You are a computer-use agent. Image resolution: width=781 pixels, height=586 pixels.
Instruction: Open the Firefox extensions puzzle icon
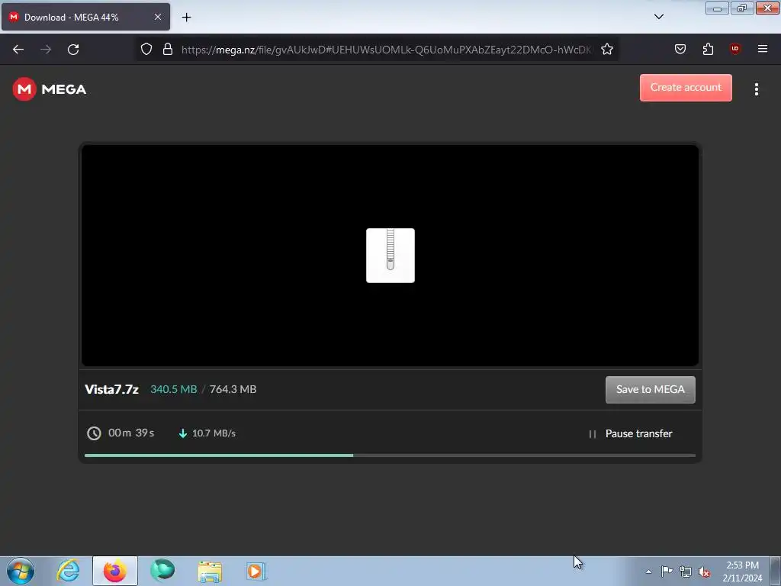coord(708,49)
